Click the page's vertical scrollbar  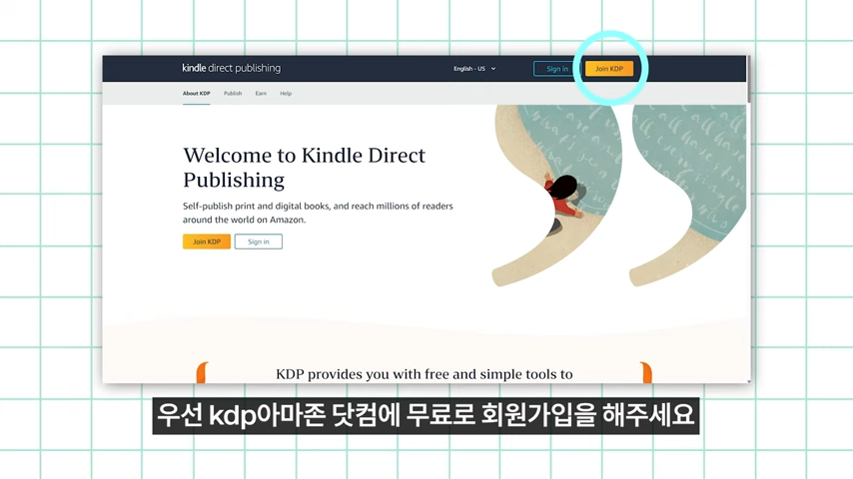[749, 79]
